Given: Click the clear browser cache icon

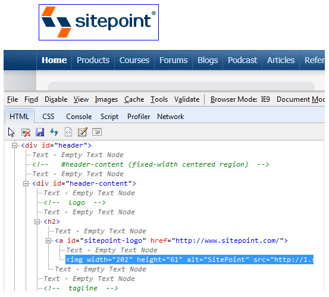Looking at the screenshot, I should pos(26,133).
